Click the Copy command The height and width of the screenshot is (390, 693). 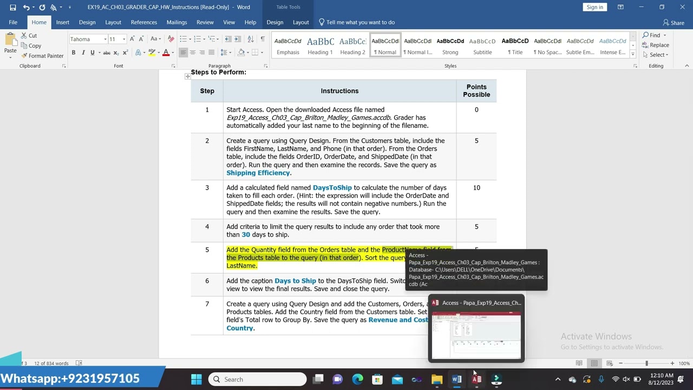(x=31, y=46)
